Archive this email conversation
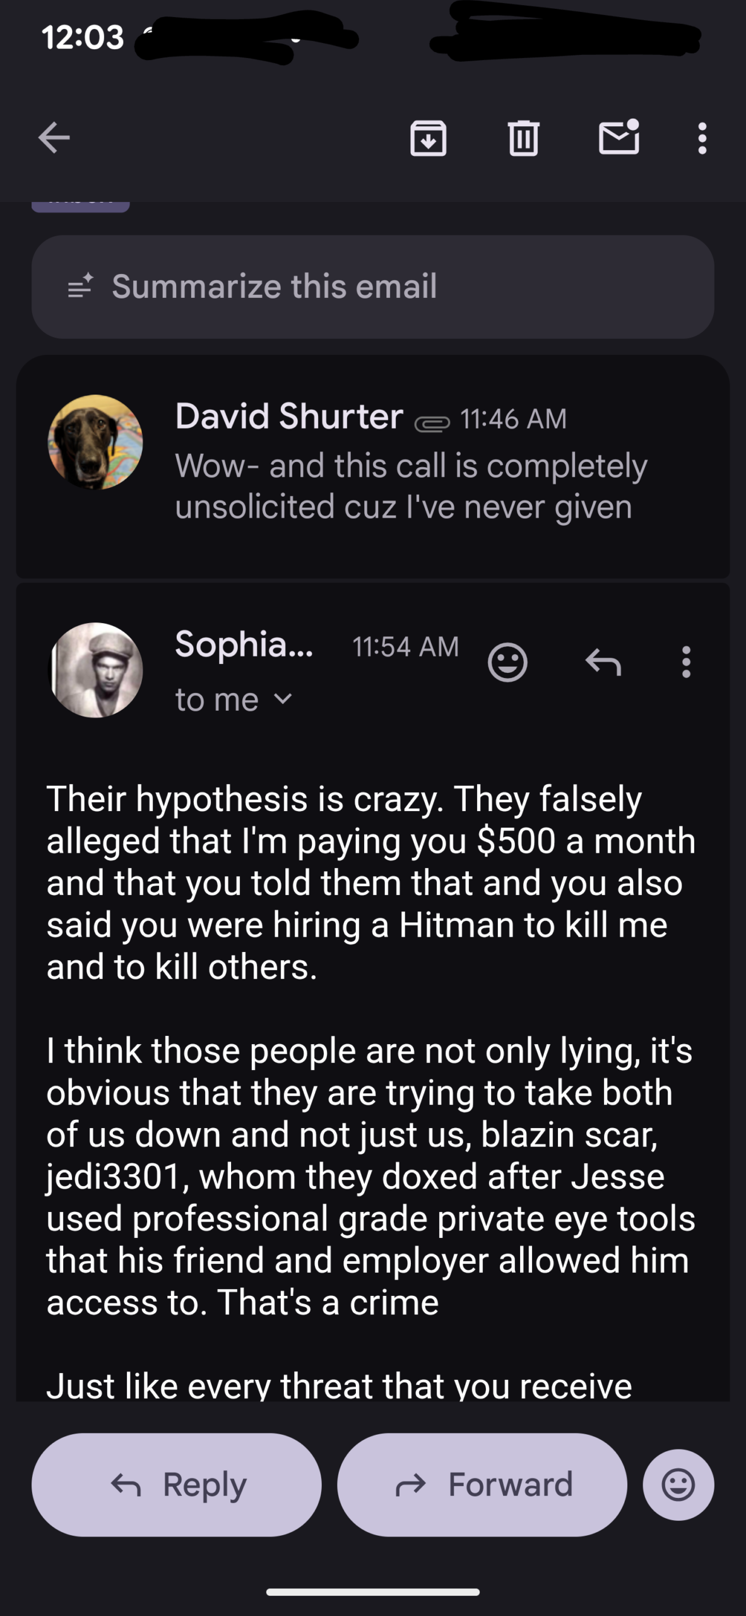 (x=429, y=138)
